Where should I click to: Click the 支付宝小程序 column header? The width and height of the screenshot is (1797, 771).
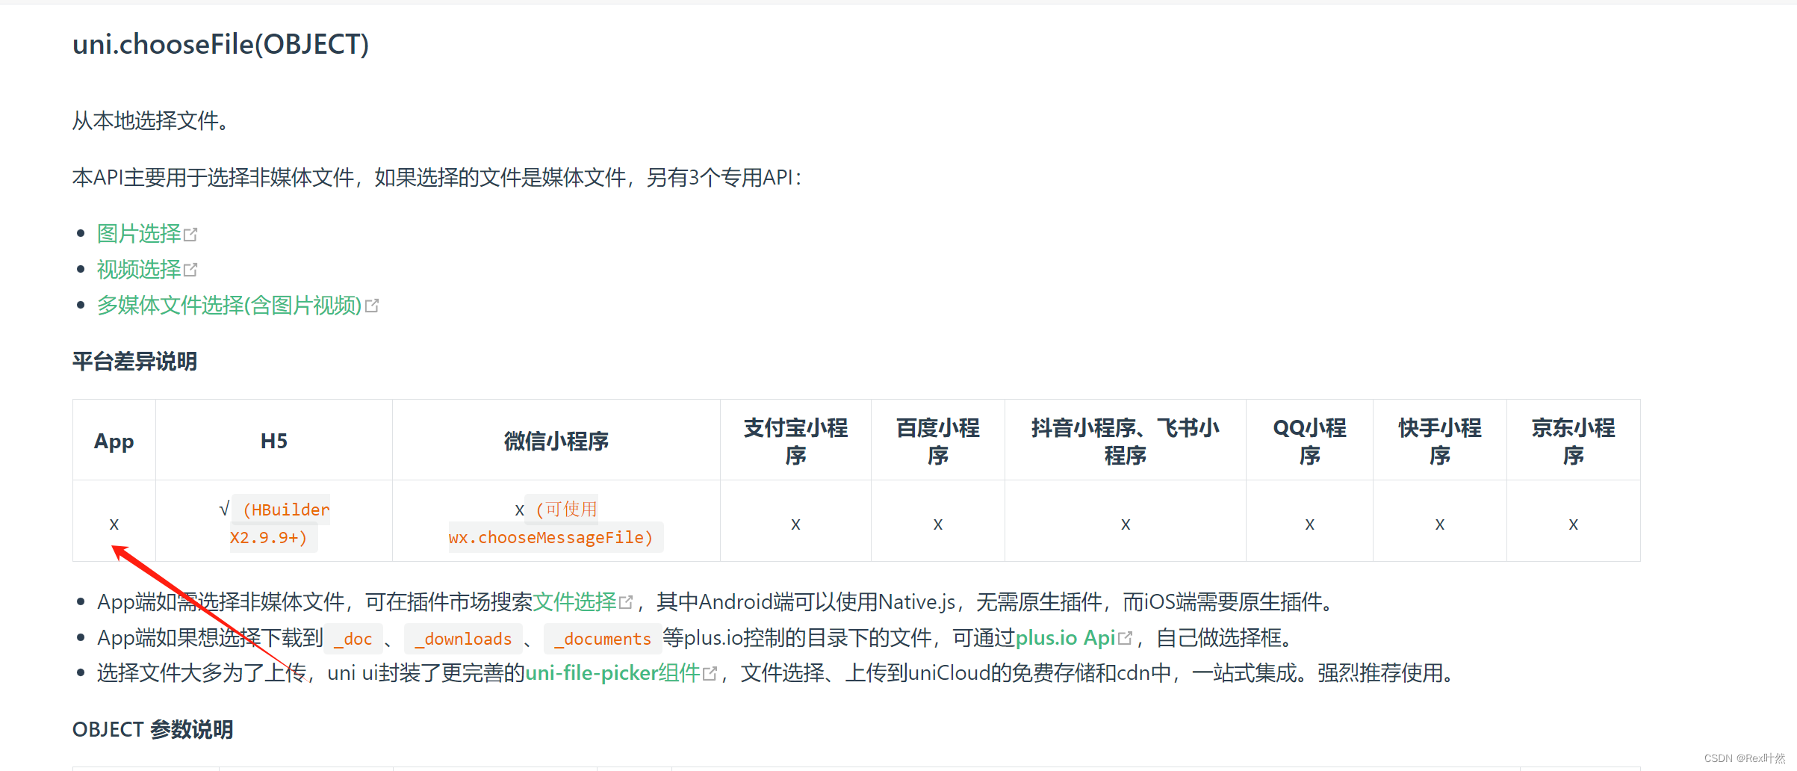pyautogui.click(x=795, y=441)
